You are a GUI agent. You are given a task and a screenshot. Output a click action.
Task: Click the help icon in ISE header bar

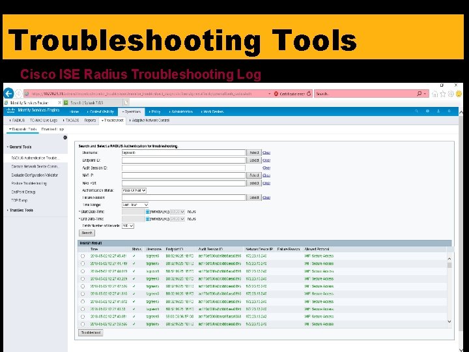(x=427, y=111)
